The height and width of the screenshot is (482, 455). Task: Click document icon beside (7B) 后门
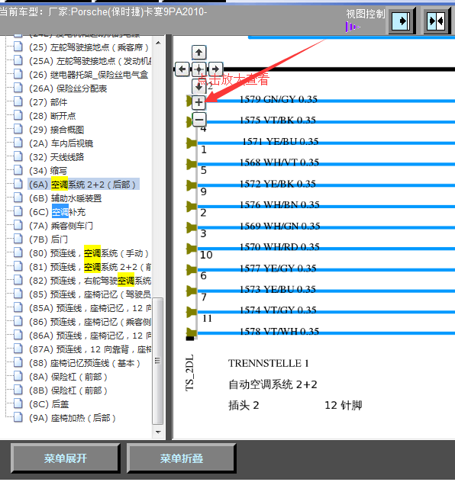(18, 238)
